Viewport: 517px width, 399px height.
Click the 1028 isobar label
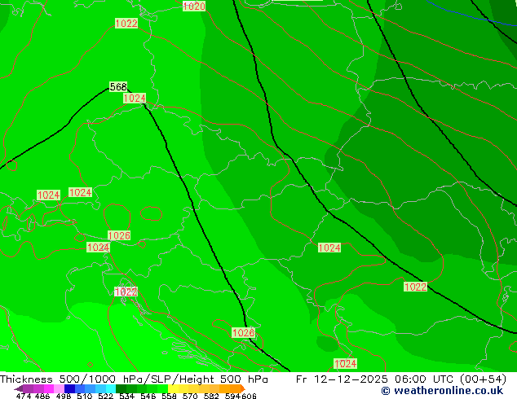point(243,332)
